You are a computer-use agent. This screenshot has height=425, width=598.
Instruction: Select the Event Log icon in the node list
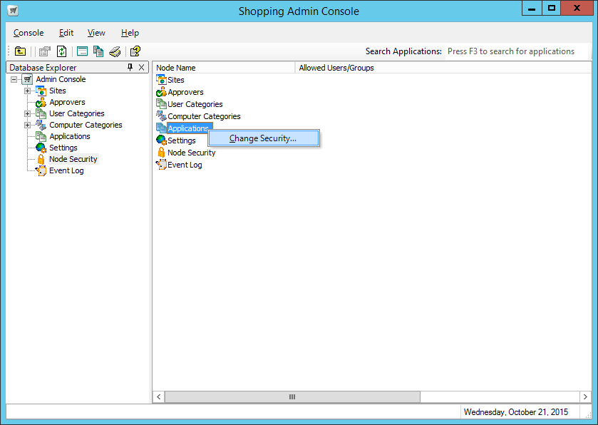click(161, 165)
